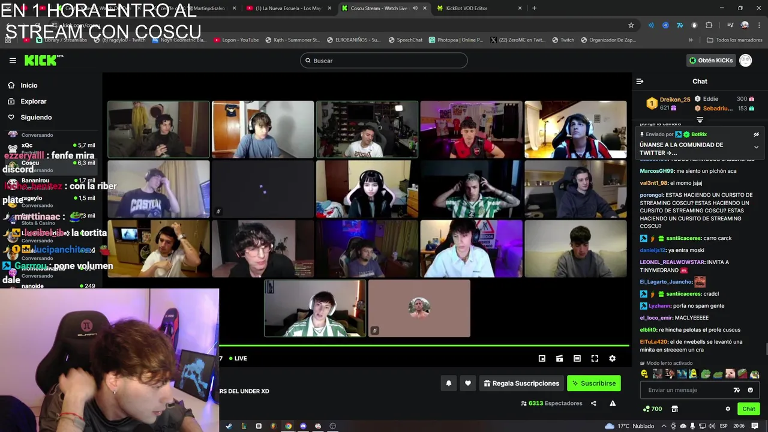This screenshot has width=768, height=432.
Task: Open the user profile avatar menu
Action: (745, 61)
